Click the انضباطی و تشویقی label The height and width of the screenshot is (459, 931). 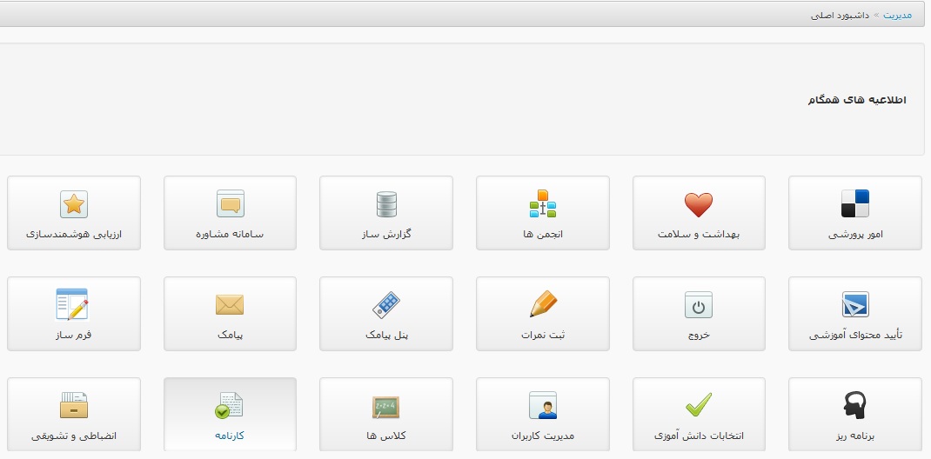click(x=74, y=436)
